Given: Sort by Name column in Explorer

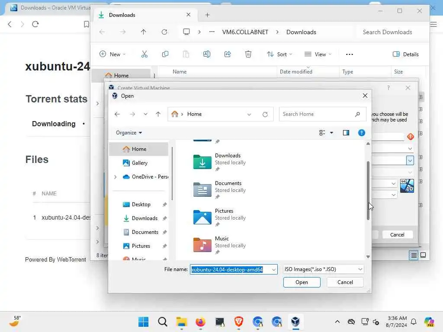Looking at the screenshot, I should 180,72.
